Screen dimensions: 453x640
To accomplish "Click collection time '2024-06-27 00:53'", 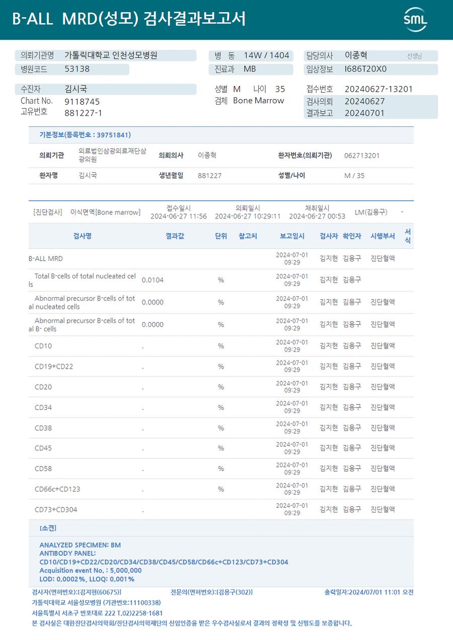I will (x=317, y=217).
